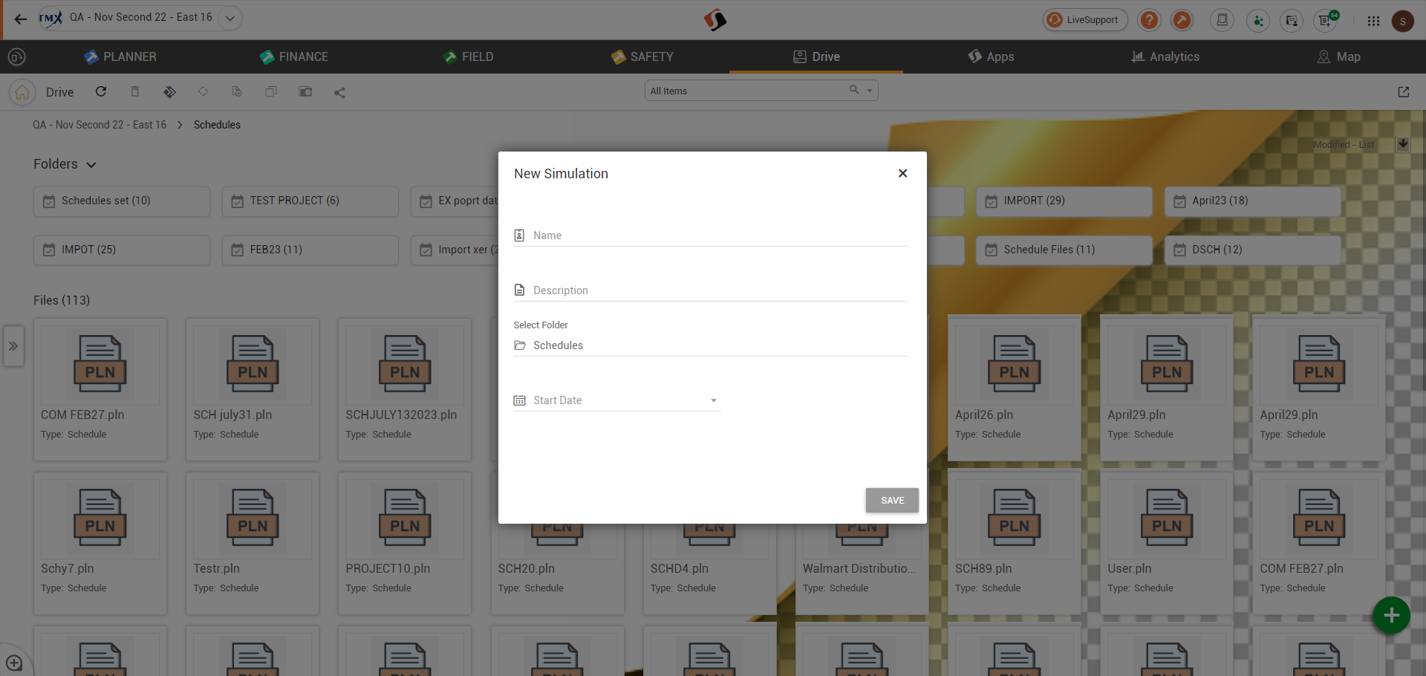Open the April26.pln file

coord(1015,390)
